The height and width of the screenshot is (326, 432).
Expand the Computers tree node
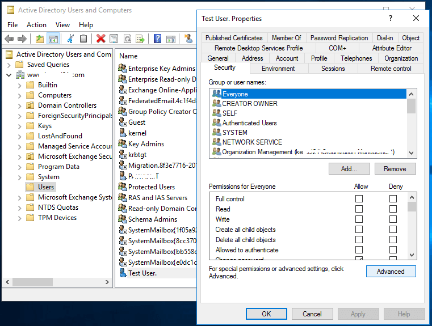(19, 96)
